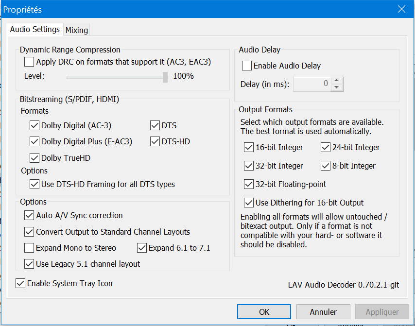This screenshot has height=326, width=415.
Task: Toggle Use Legacy 5.1 channel layout
Action: 29,264
